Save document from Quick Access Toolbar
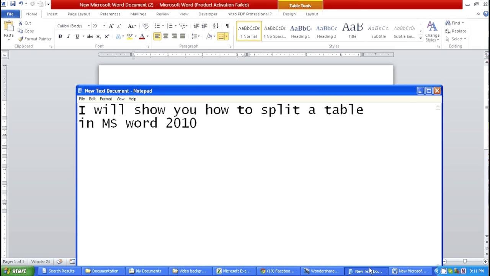This screenshot has width=490, height=276. click(x=13, y=4)
